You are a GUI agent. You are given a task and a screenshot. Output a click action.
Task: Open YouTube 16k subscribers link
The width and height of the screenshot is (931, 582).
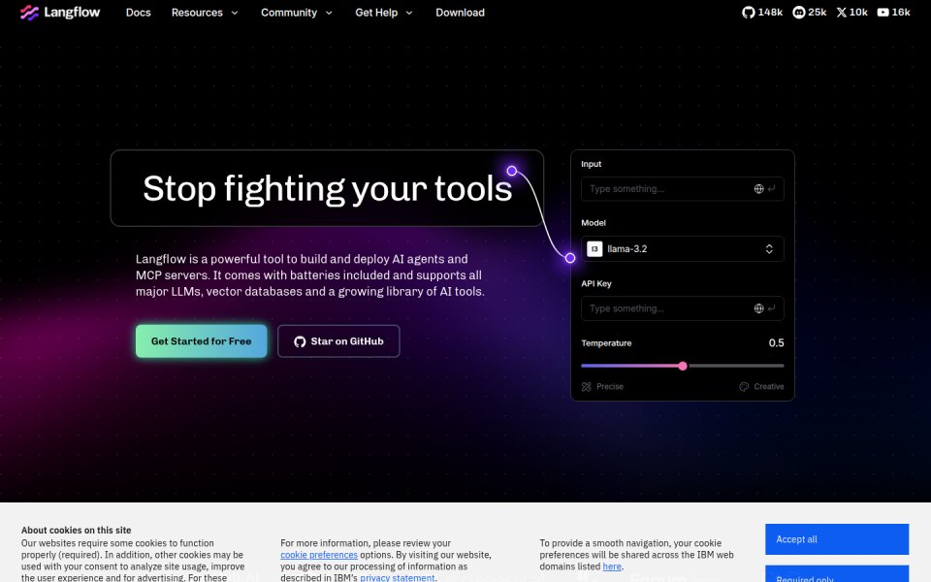coord(893,12)
